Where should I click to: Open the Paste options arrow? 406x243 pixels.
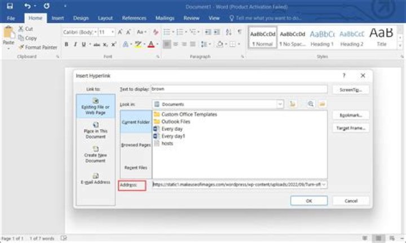(x=8, y=48)
